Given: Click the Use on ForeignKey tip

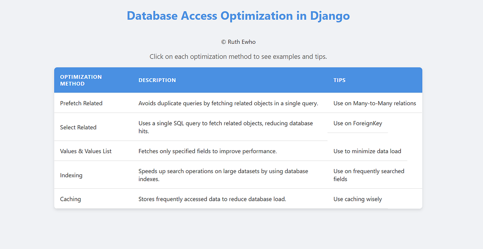Looking at the screenshot, I should (357, 123).
